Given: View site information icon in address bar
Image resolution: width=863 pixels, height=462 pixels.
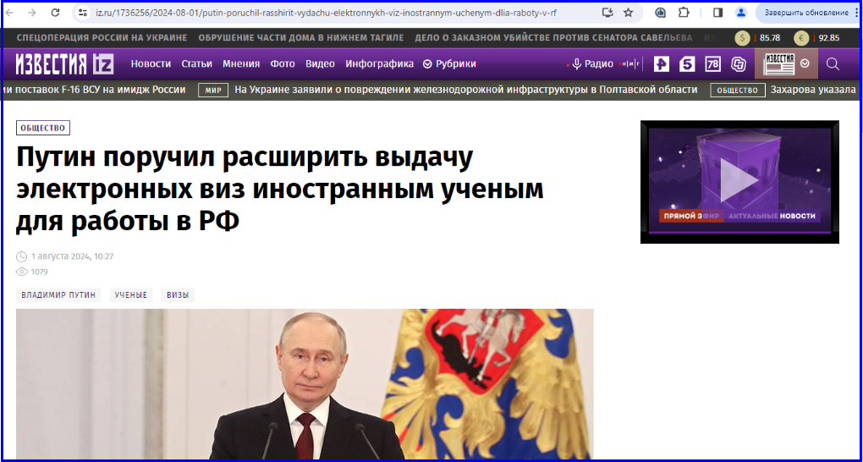Looking at the screenshot, I should pos(83,13).
